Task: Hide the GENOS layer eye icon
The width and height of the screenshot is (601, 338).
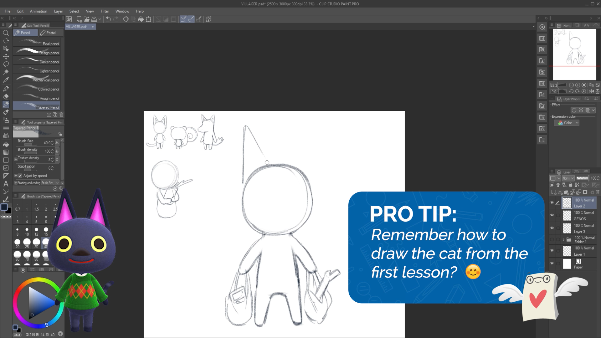Action: click(552, 215)
